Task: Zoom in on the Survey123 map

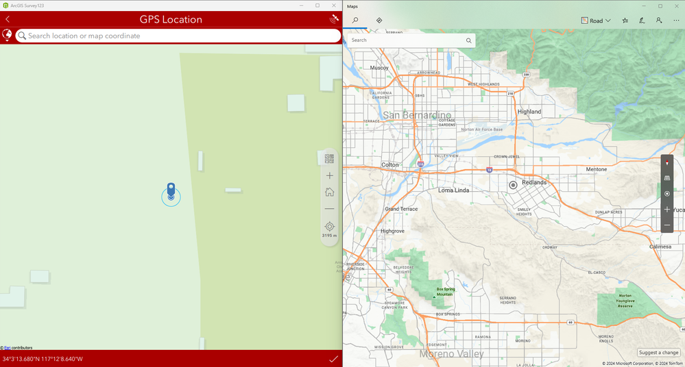Action: click(329, 175)
